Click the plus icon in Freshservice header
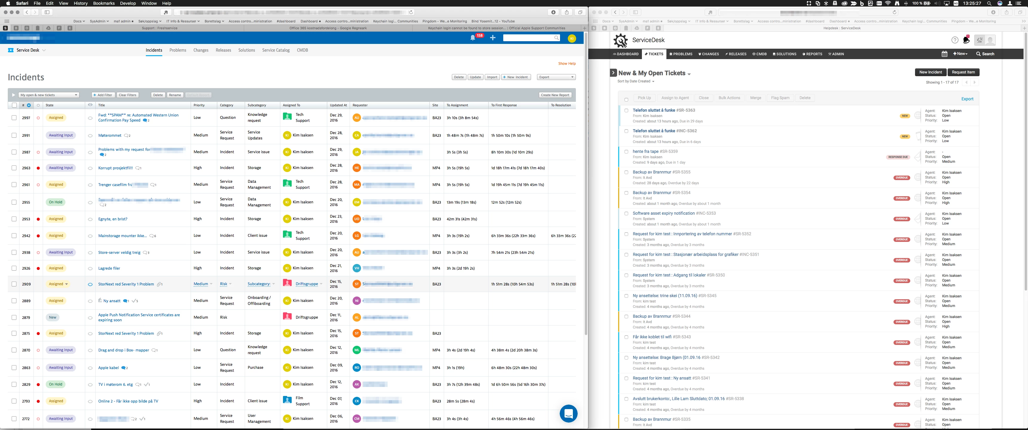The width and height of the screenshot is (1028, 430). click(x=493, y=38)
